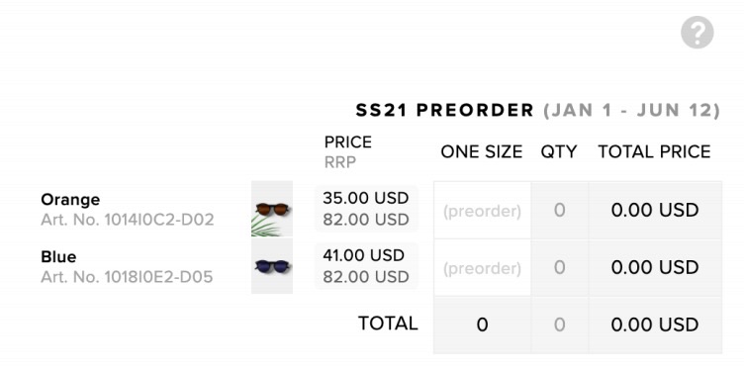Select the Orange product name
This screenshot has height=374, width=744.
point(70,199)
